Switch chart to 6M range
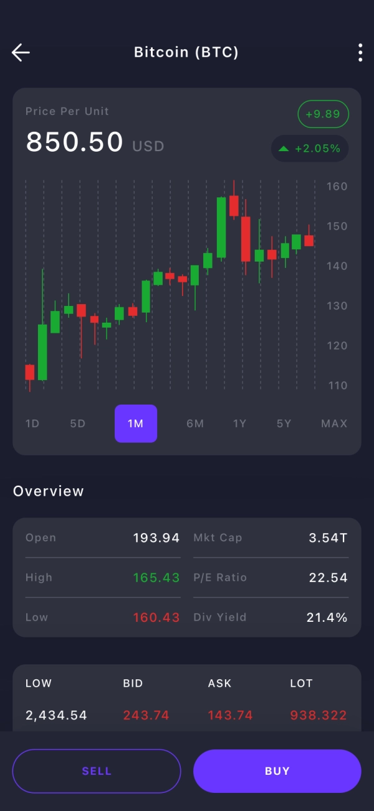 tap(195, 423)
